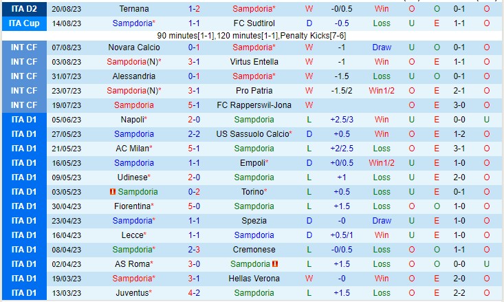Open the ITA Cup competition label

[x=24, y=23]
